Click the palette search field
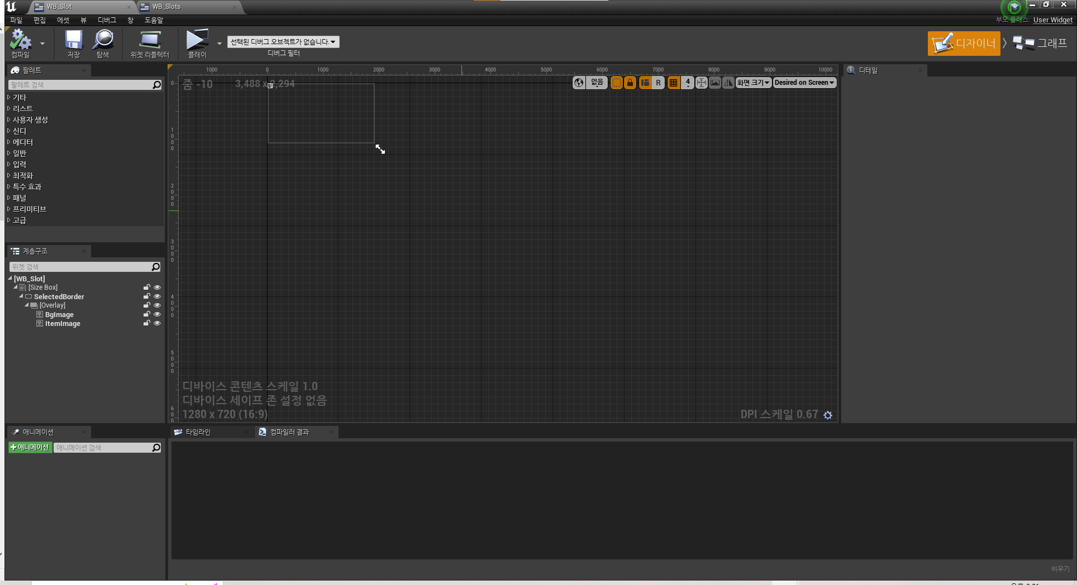The image size is (1077, 585). [x=85, y=85]
